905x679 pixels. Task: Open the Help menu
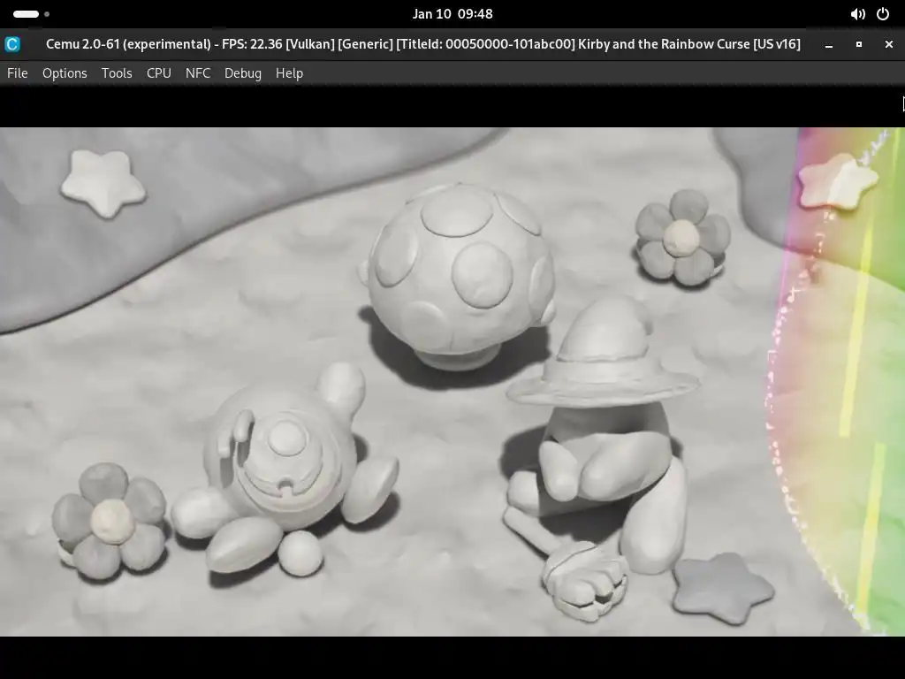click(289, 73)
